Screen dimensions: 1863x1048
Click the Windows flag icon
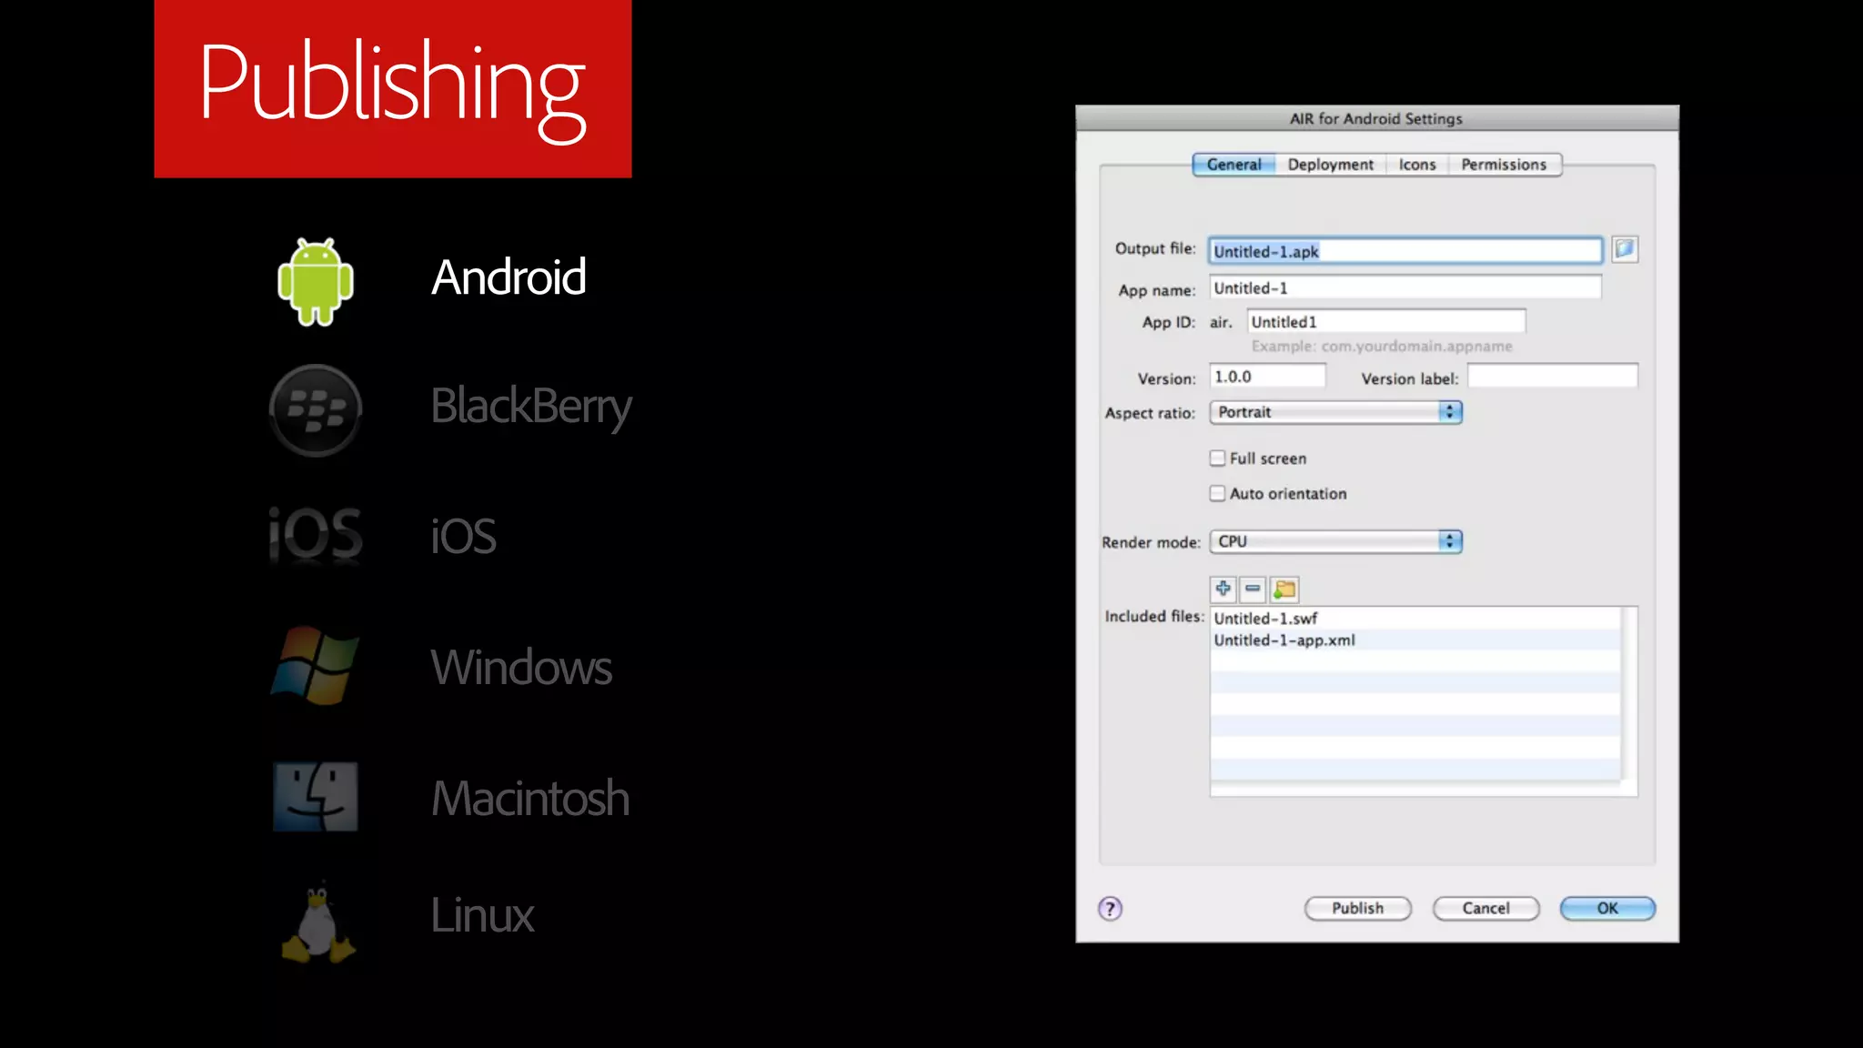click(x=316, y=666)
